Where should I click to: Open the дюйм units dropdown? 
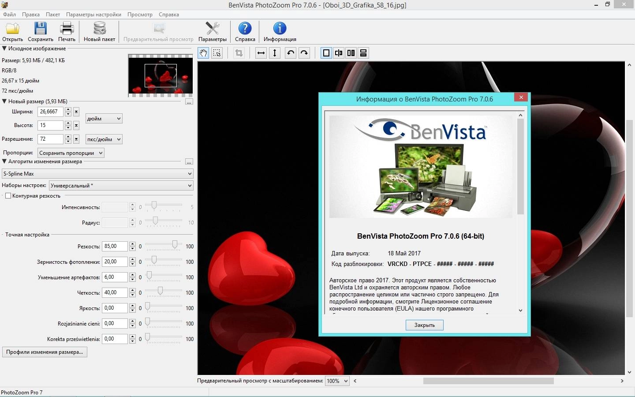(x=104, y=119)
